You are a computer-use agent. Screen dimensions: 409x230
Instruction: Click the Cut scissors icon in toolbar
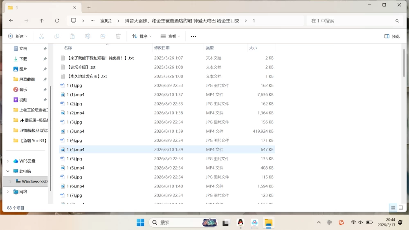pyautogui.click(x=41, y=36)
